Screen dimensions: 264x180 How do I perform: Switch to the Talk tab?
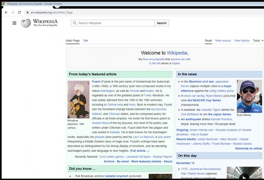click(86, 41)
